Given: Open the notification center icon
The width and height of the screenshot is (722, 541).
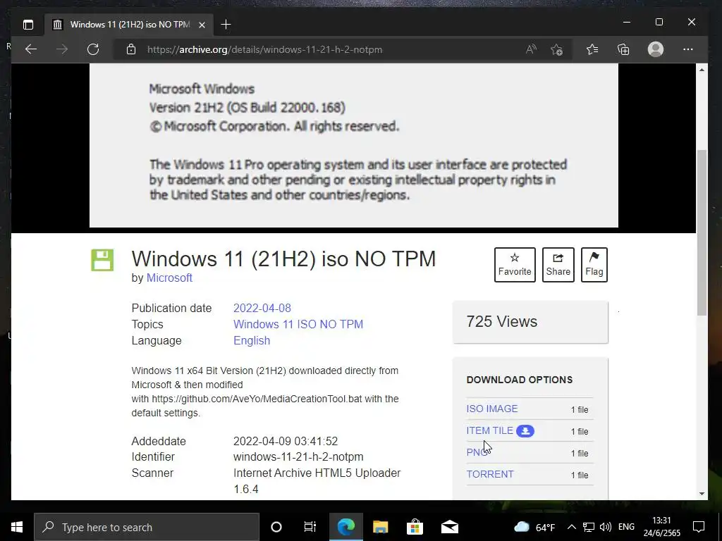Looking at the screenshot, I should (699, 527).
